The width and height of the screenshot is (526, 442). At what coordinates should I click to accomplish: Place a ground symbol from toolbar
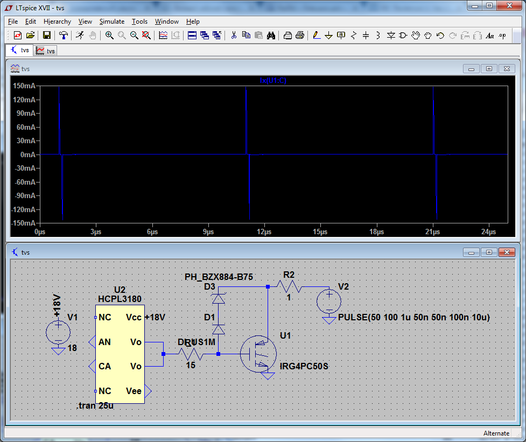coord(328,36)
